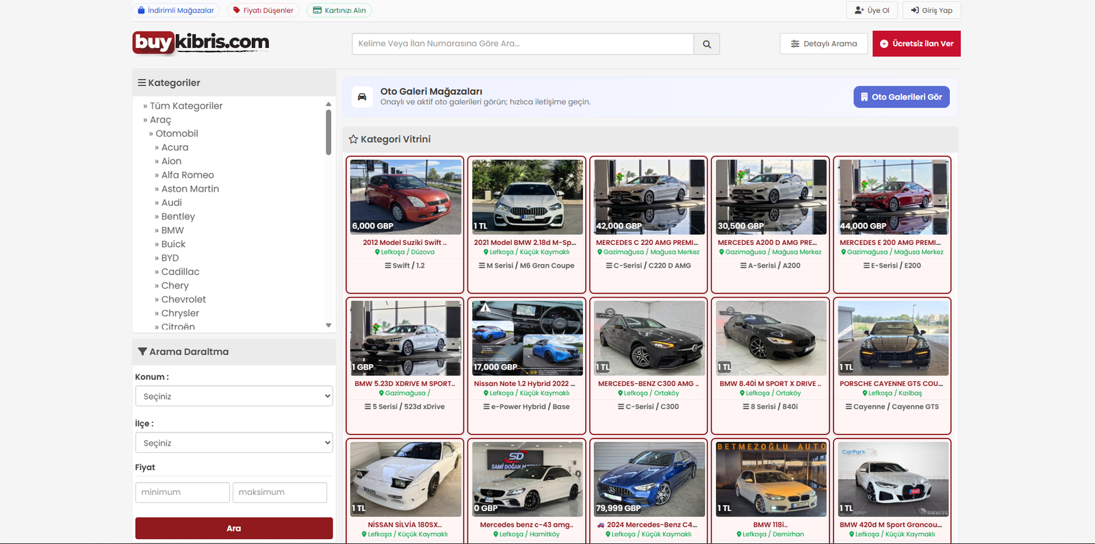
Task: Click Giriş Yap login button
Action: click(931, 10)
